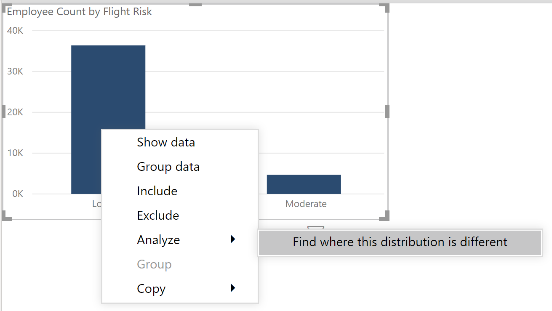Screen dimensions: 552x311
Task: Open the Copy submenu
Action: point(180,289)
